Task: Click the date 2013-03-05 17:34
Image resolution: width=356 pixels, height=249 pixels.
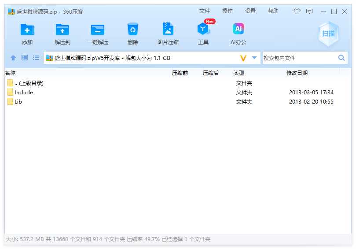Action: point(311,92)
